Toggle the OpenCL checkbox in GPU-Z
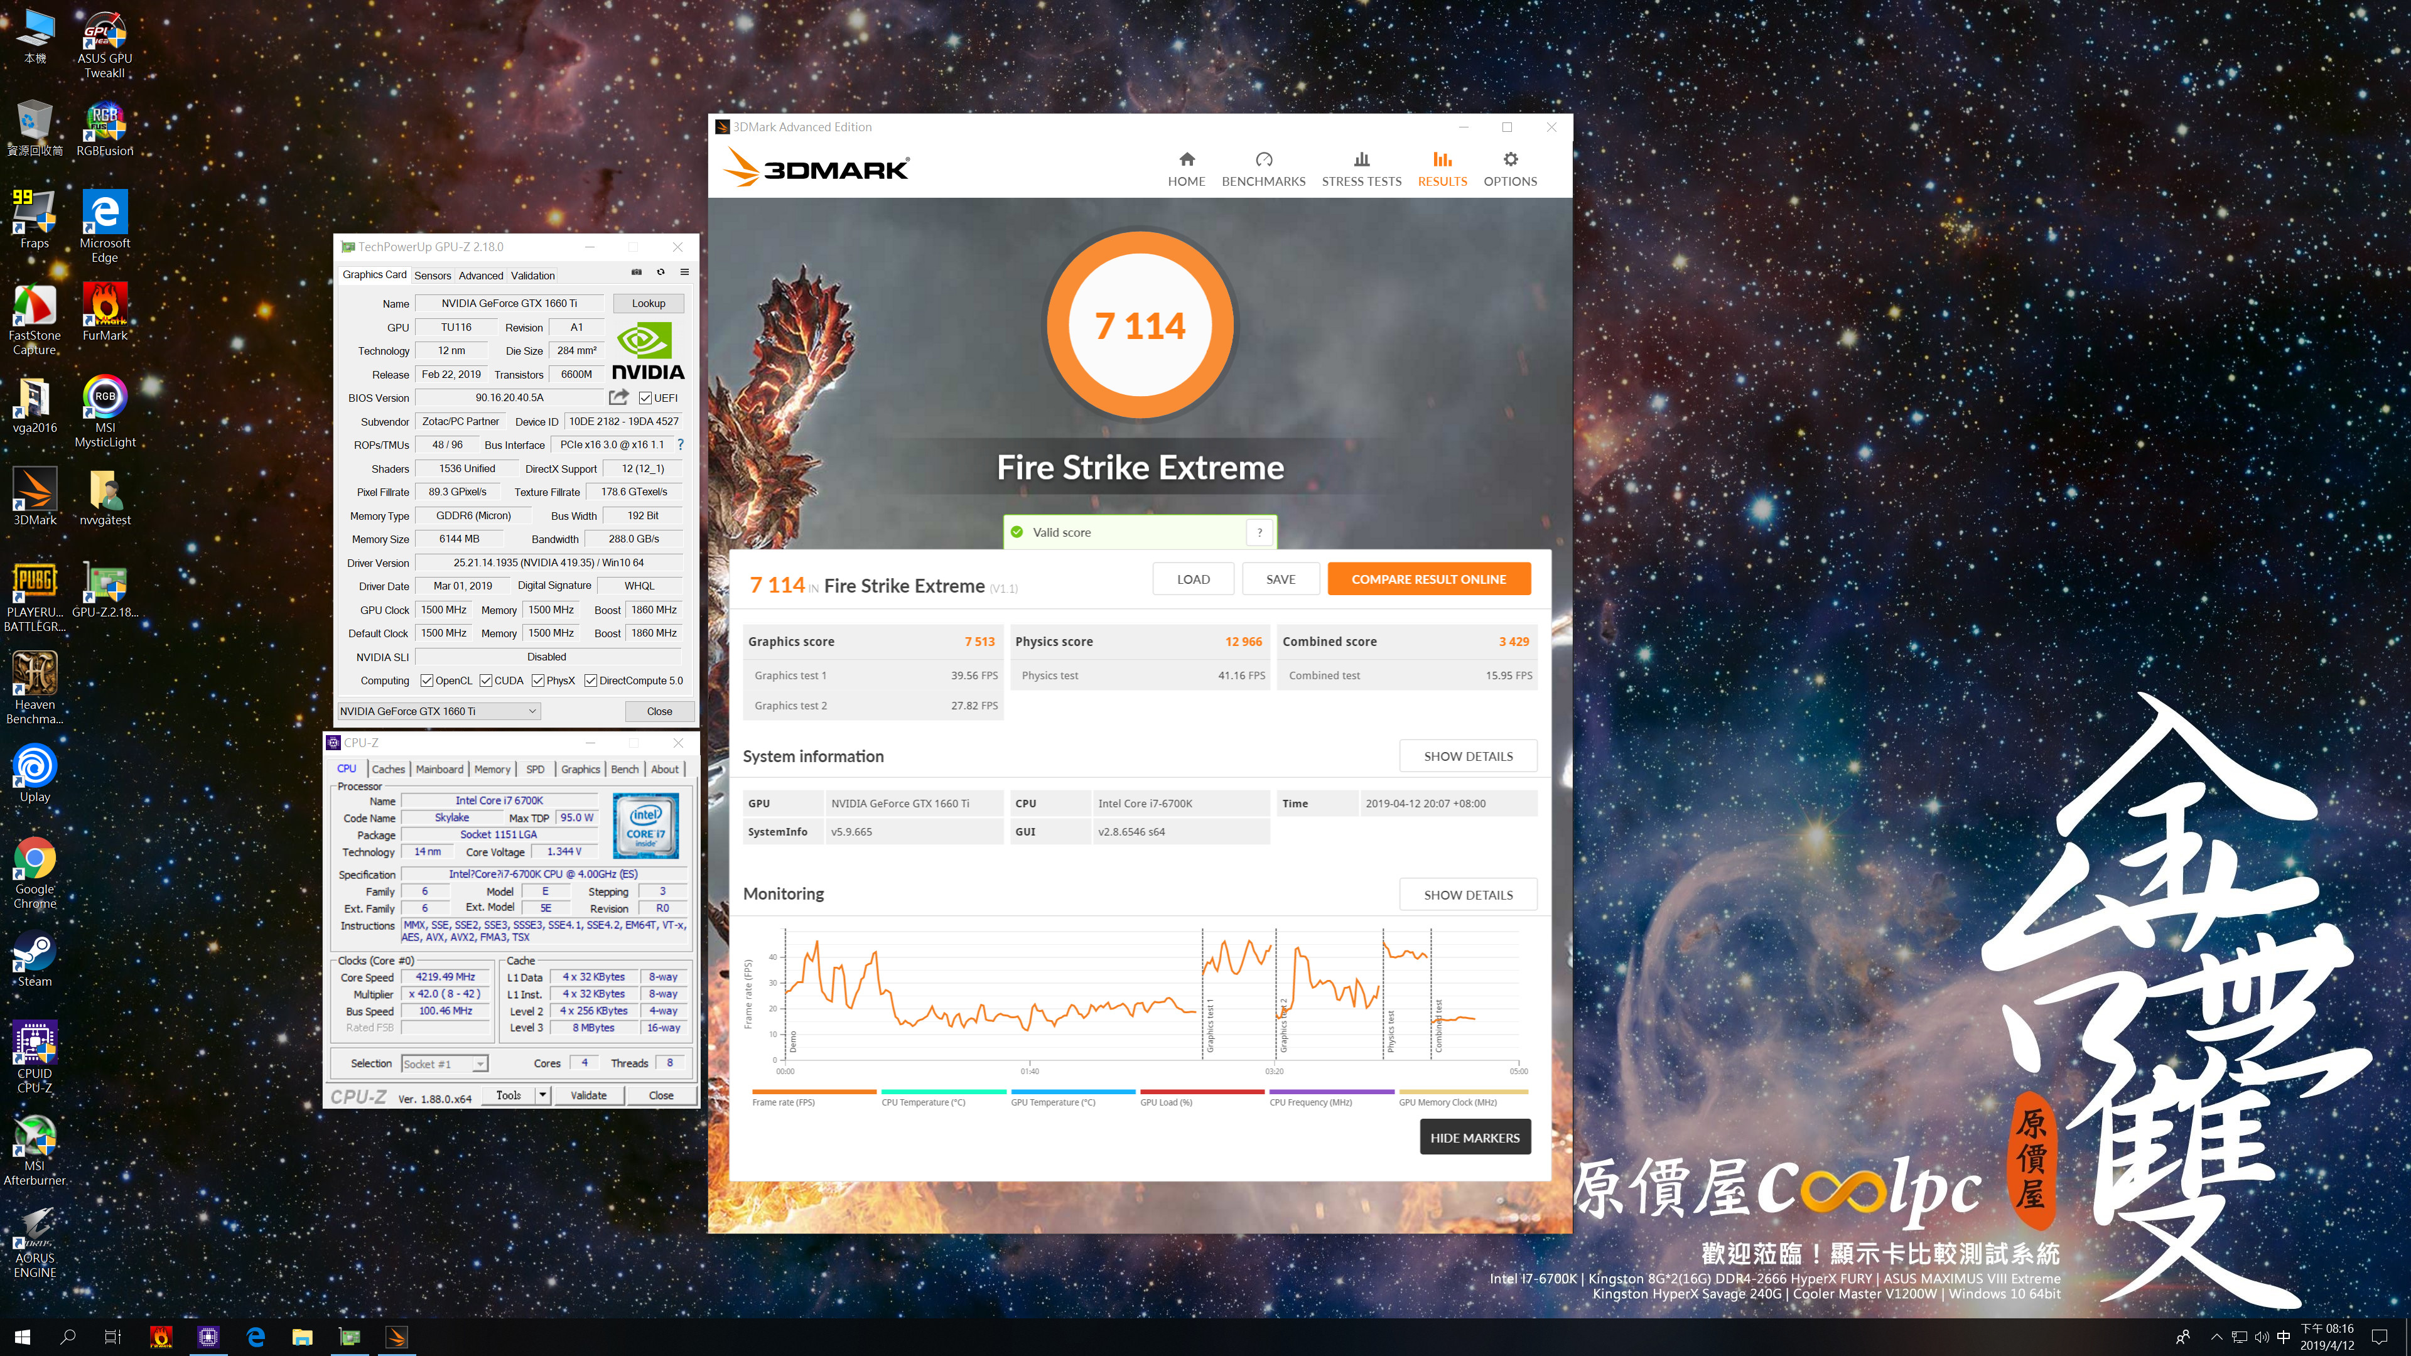Image resolution: width=2411 pixels, height=1356 pixels. click(427, 681)
